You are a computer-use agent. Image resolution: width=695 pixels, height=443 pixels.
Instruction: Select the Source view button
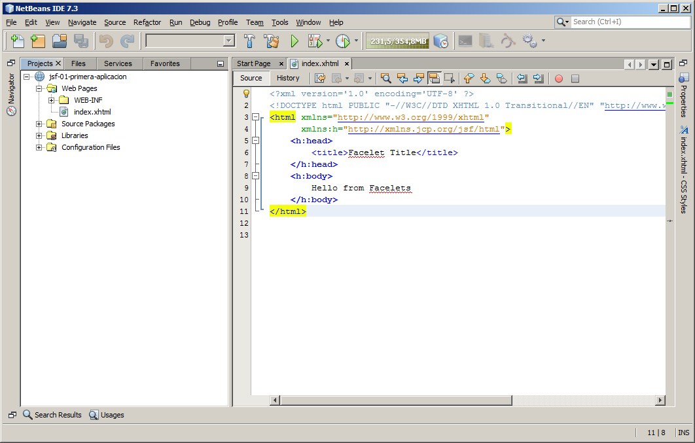click(x=251, y=78)
